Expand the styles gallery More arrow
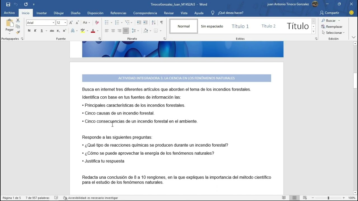Image resolution: width=358 pixels, height=201 pixels. pyautogui.click(x=314, y=32)
